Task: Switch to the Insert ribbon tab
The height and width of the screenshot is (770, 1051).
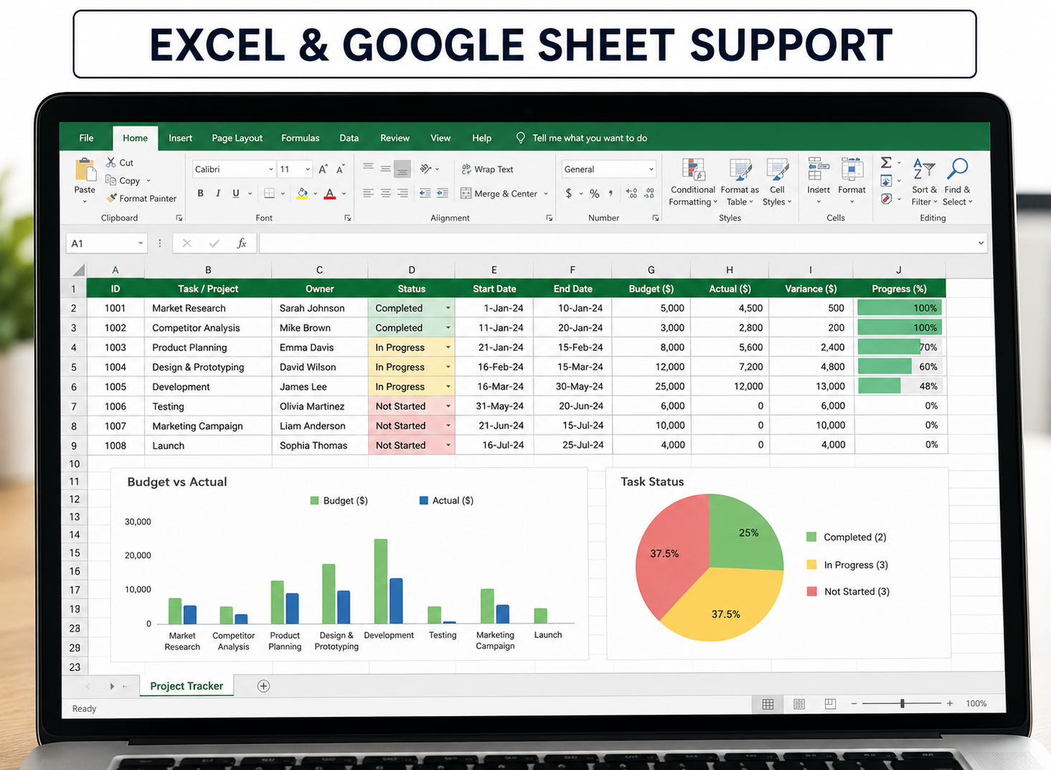Action: [x=180, y=138]
